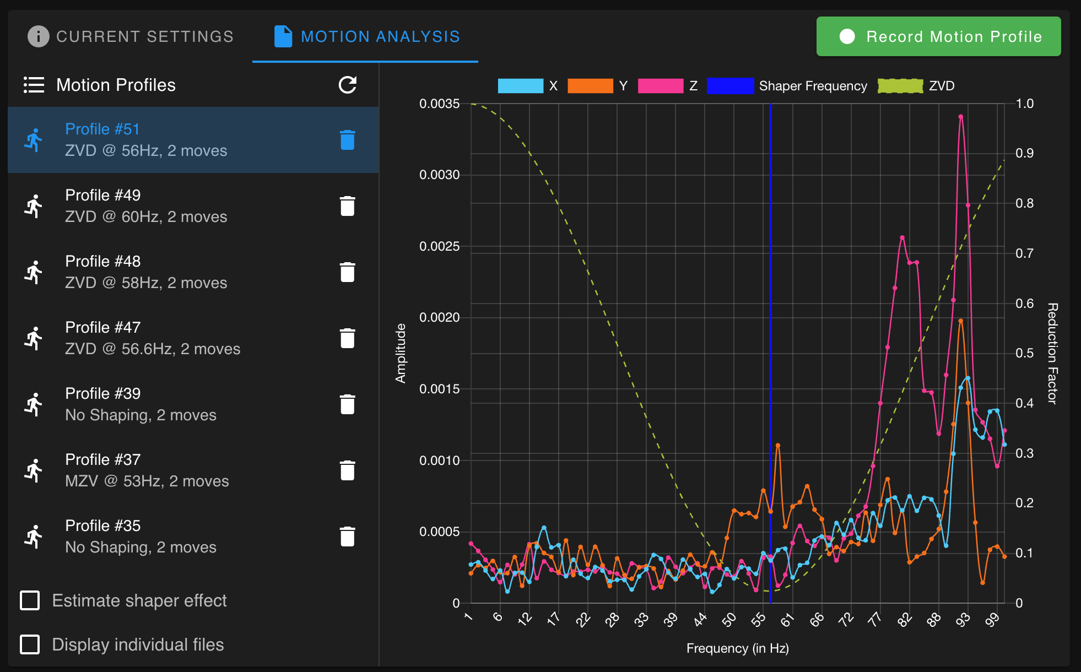Switch to the Current Settings tab

pyautogui.click(x=131, y=36)
